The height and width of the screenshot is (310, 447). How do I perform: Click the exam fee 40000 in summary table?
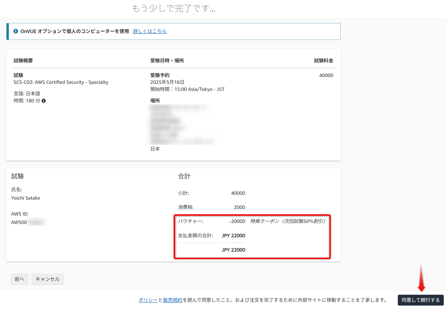point(326,75)
